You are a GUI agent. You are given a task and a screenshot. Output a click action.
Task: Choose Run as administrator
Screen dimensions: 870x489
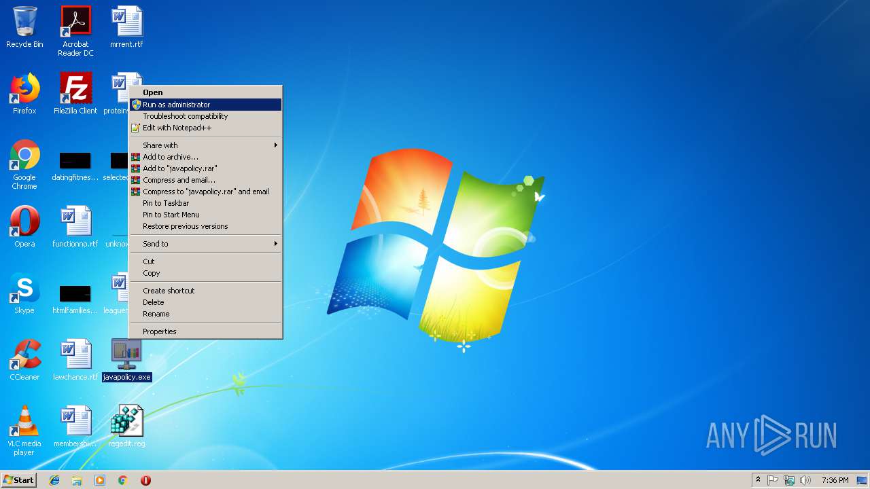[x=206, y=105]
